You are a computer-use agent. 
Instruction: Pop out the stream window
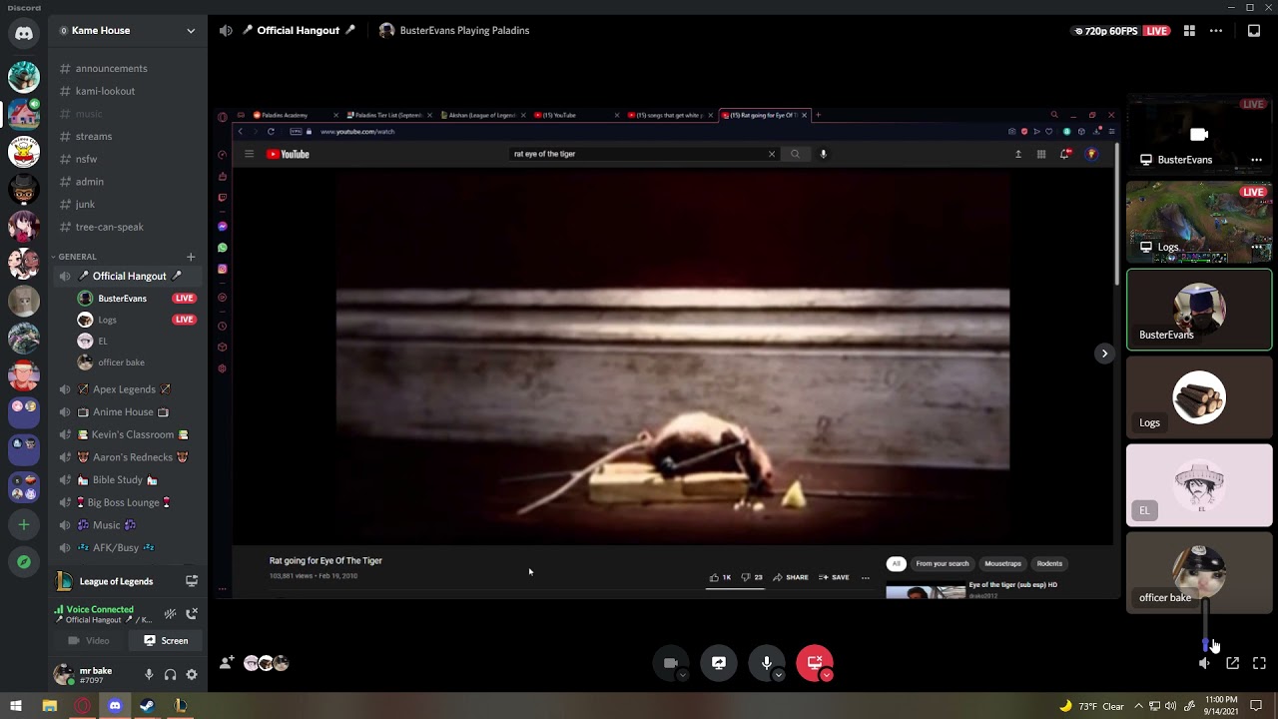1233,663
